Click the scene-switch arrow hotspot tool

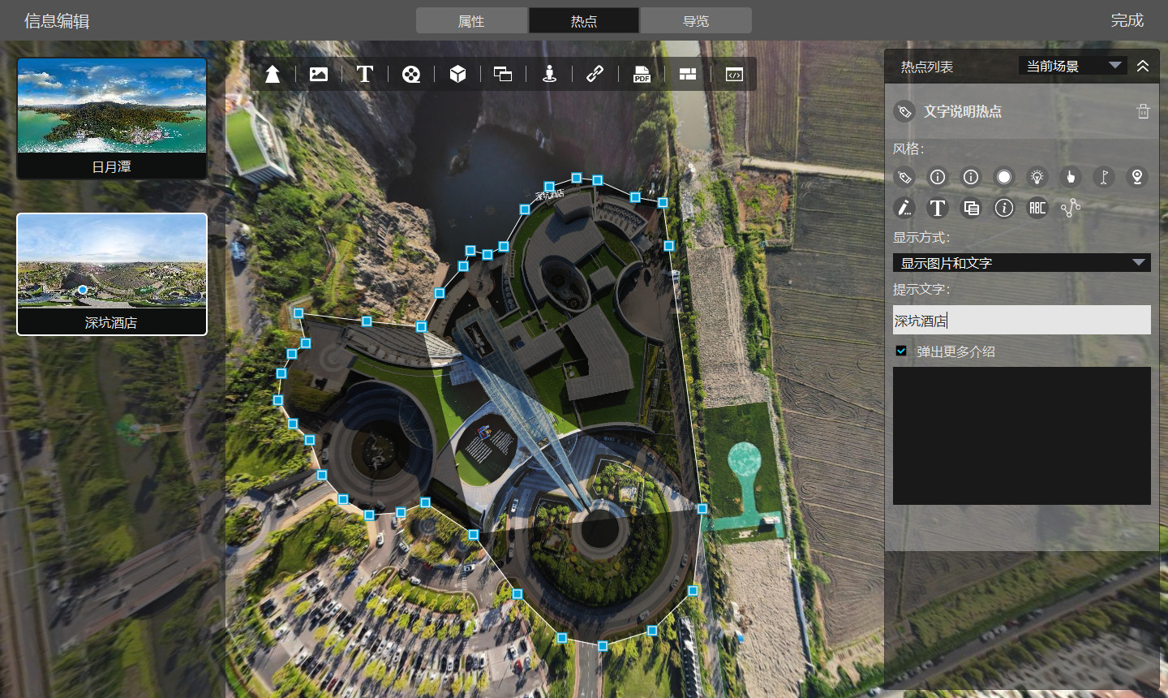pyautogui.click(x=273, y=75)
